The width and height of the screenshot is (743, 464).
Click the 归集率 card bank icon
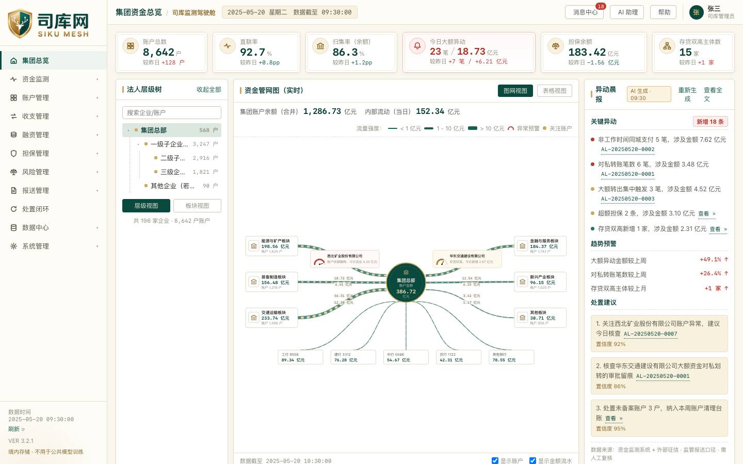click(x=320, y=46)
